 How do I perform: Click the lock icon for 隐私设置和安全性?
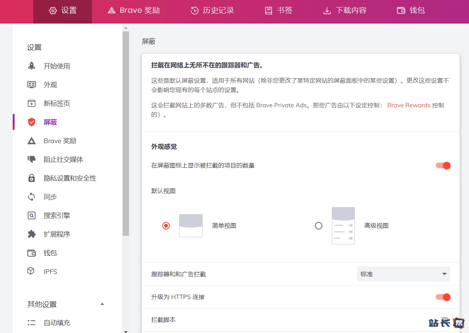32,178
